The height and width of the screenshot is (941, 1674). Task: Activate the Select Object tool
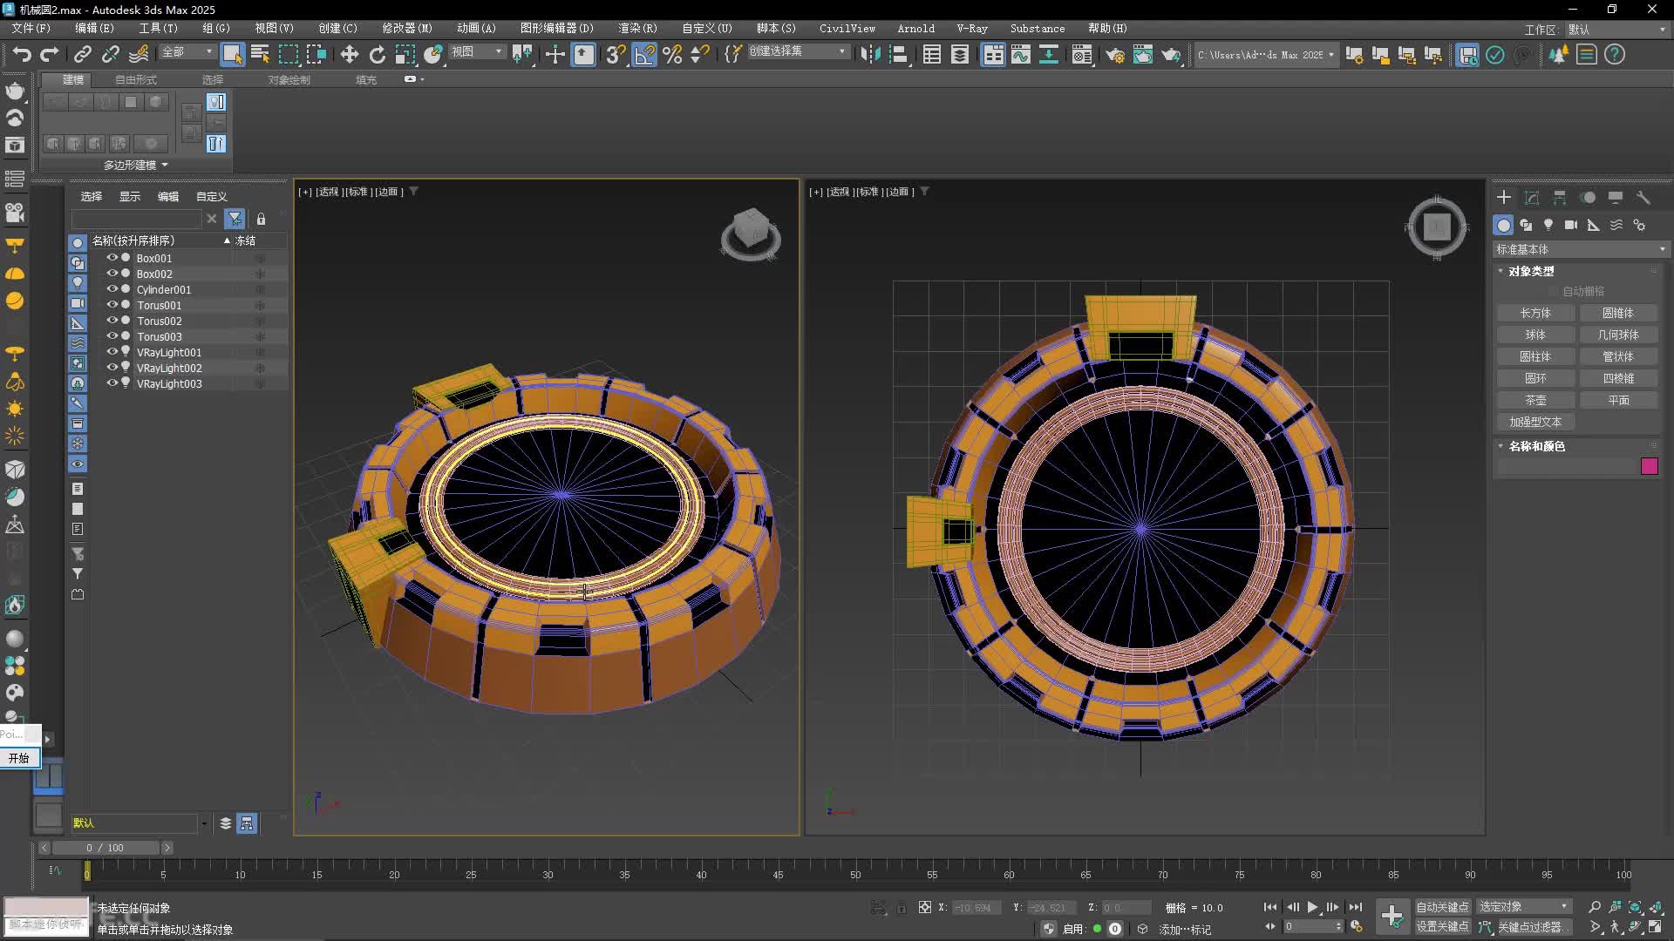point(232,54)
